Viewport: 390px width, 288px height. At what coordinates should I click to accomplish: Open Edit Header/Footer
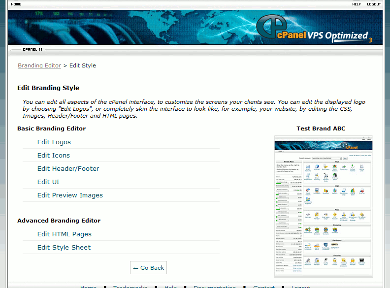pyautogui.click(x=68, y=169)
